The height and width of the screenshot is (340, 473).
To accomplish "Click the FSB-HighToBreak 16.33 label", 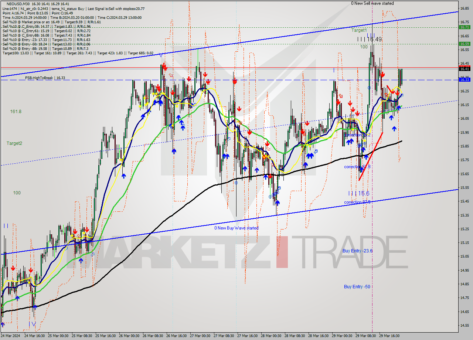I will pyautogui.click(x=45, y=78).
